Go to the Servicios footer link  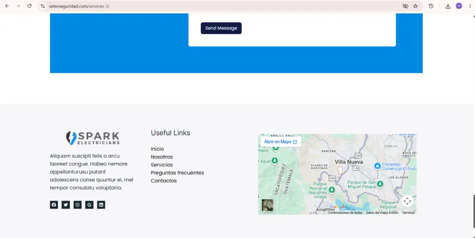tap(162, 165)
